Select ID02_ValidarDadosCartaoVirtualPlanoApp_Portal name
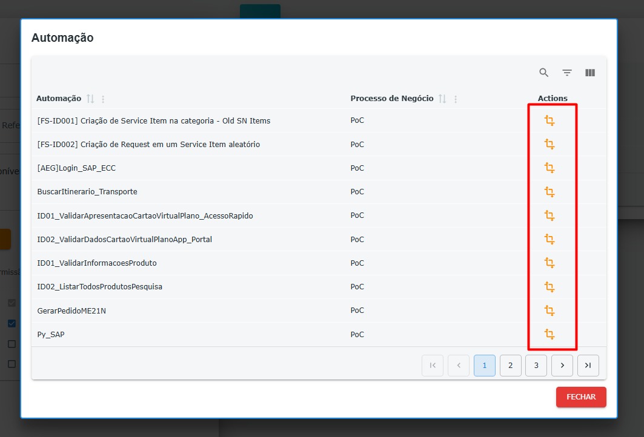644x437 pixels. (124, 239)
